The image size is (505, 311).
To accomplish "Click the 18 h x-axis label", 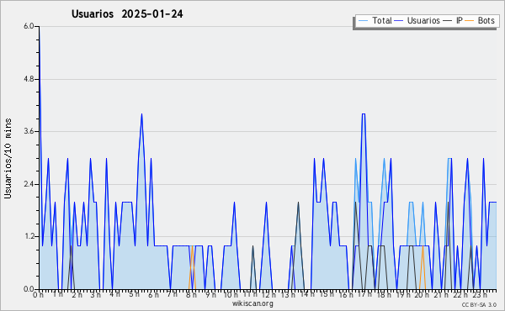I will (384, 294).
